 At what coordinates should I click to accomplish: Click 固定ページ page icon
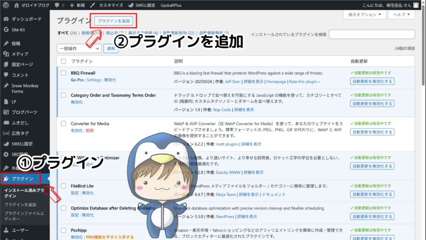[x=6, y=65]
